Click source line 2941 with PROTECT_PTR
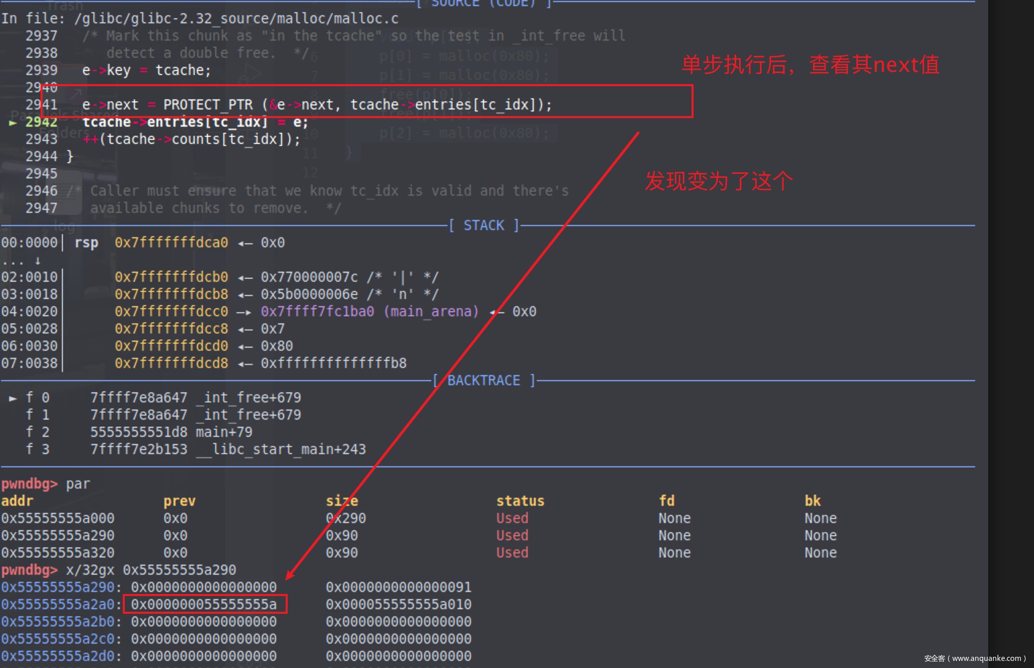Viewport: 1034px width, 668px height. pos(317,105)
